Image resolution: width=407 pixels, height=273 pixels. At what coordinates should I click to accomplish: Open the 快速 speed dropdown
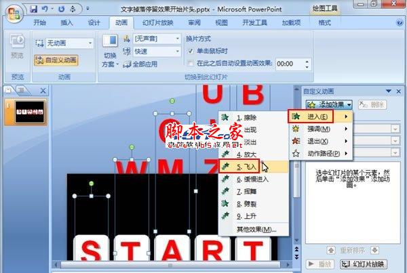(x=178, y=51)
